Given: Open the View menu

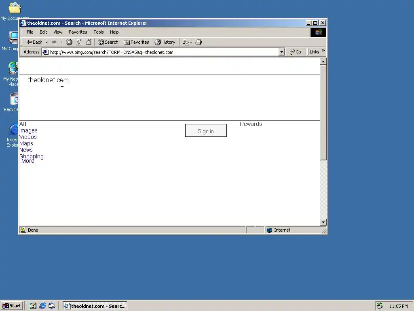Looking at the screenshot, I should click(x=58, y=32).
